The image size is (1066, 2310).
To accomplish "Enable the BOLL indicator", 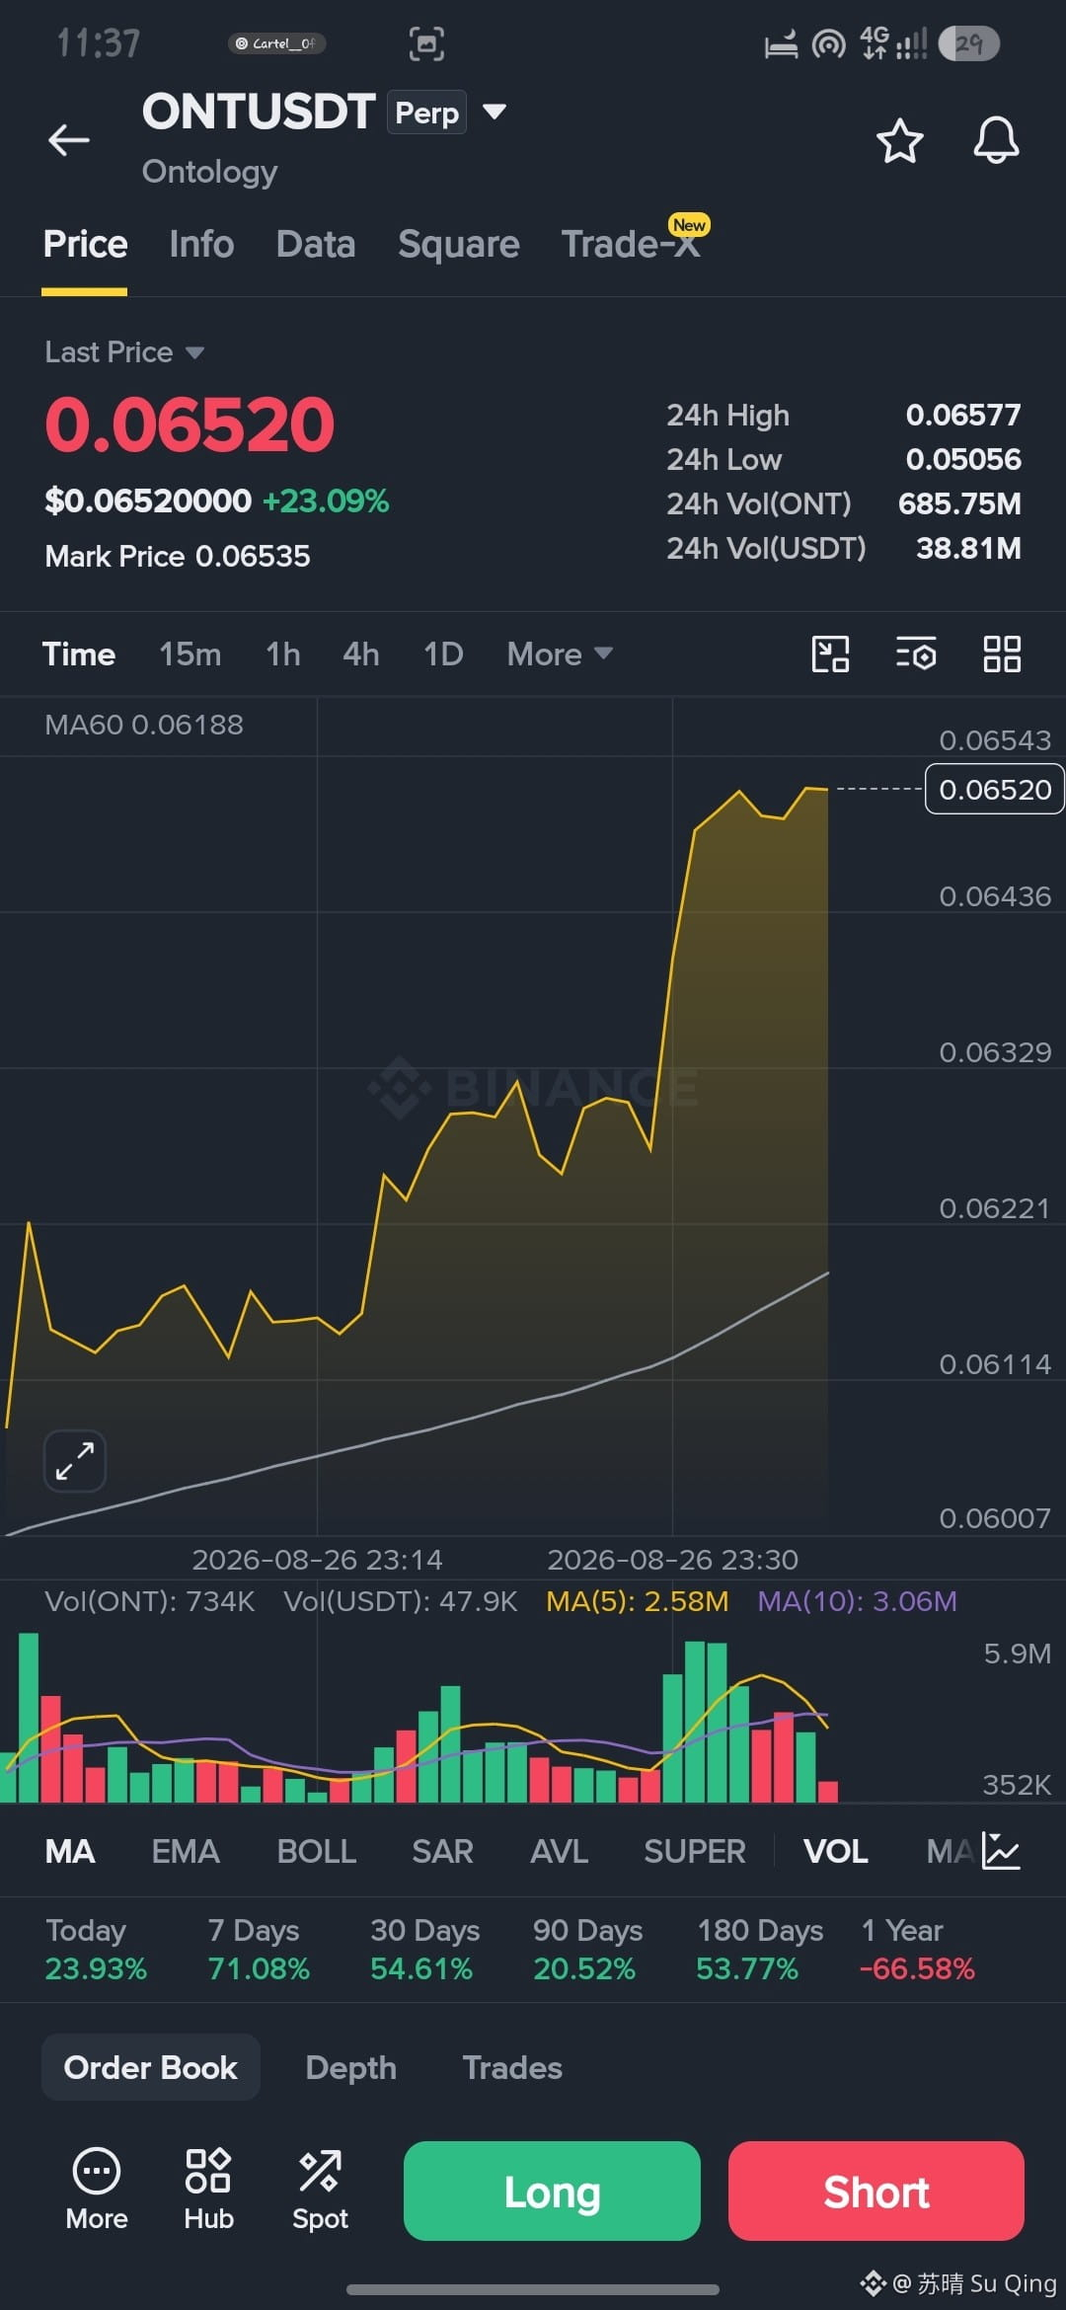I will click(x=316, y=1852).
